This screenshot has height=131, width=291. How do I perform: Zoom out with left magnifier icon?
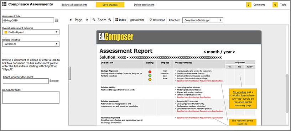[x=94, y=20]
